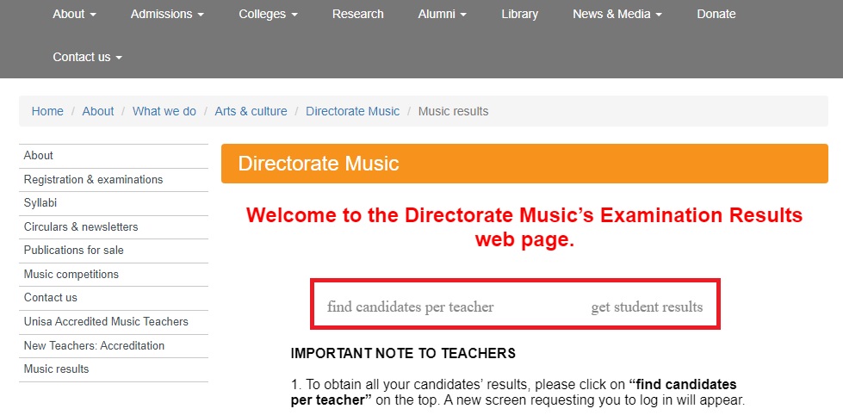
Task: Expand the About dropdown in top navigation
Action: pyautogui.click(x=74, y=14)
